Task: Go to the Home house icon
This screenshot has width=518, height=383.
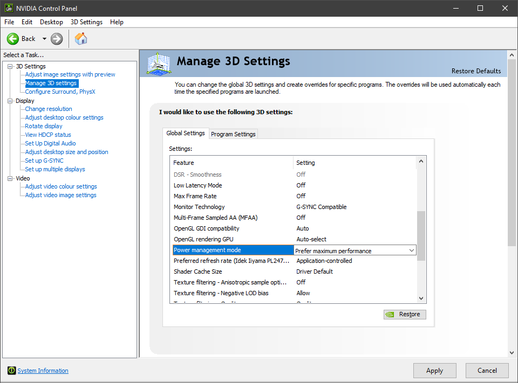Action: [x=81, y=39]
